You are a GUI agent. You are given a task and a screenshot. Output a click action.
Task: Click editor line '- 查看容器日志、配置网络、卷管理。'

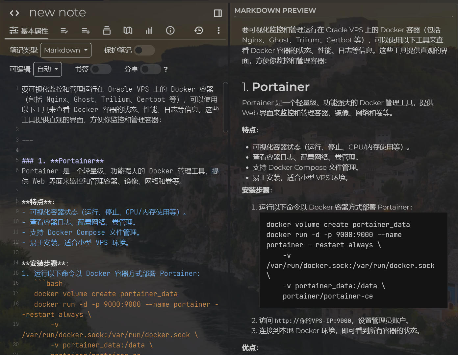pos(79,222)
